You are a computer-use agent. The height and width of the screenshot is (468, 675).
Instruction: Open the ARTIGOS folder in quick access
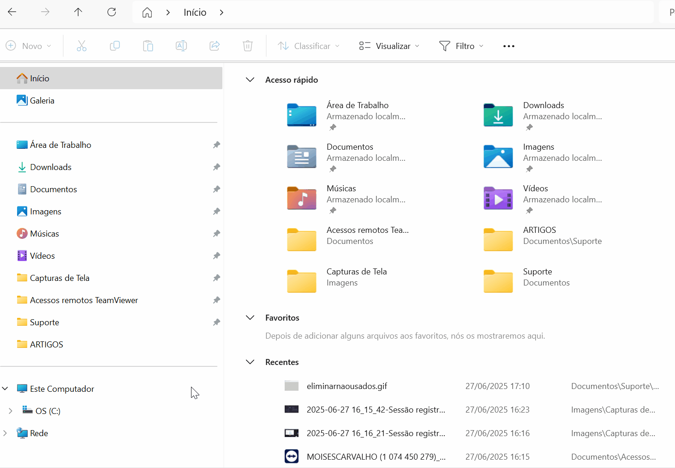539,235
